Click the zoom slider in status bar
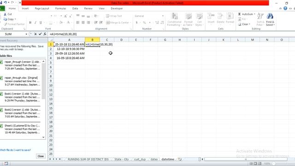The width and height of the screenshot is (295, 166). pyautogui.click(x=274, y=164)
